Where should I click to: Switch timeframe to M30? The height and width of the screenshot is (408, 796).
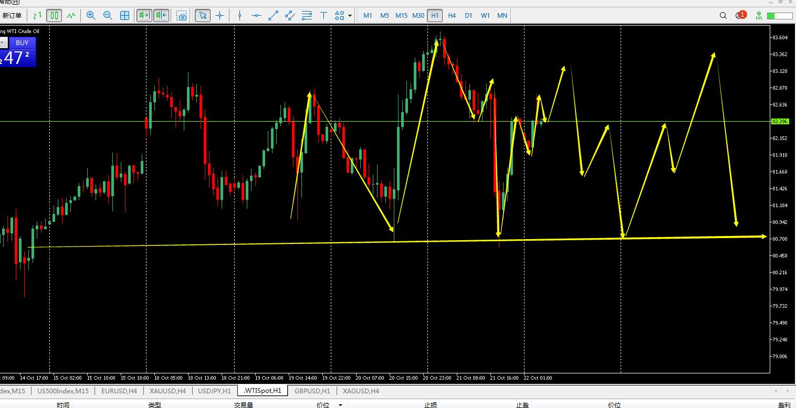tap(418, 16)
